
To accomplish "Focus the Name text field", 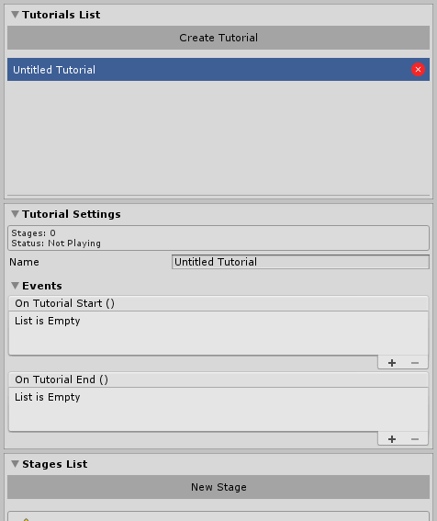I will 300,262.
